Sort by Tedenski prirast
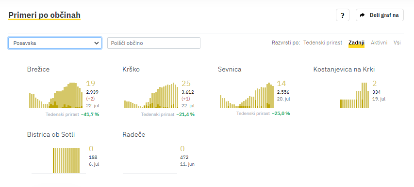Screen dimensions: 414x187 [x=323, y=43]
